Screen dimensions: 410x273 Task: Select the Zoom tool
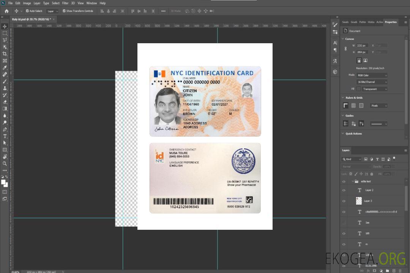pyautogui.click(x=5, y=163)
